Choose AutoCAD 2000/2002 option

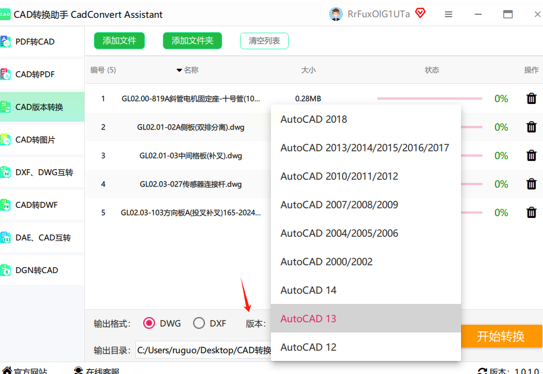[366, 262]
